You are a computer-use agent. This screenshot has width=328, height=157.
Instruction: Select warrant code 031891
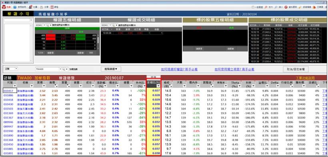[8, 153]
